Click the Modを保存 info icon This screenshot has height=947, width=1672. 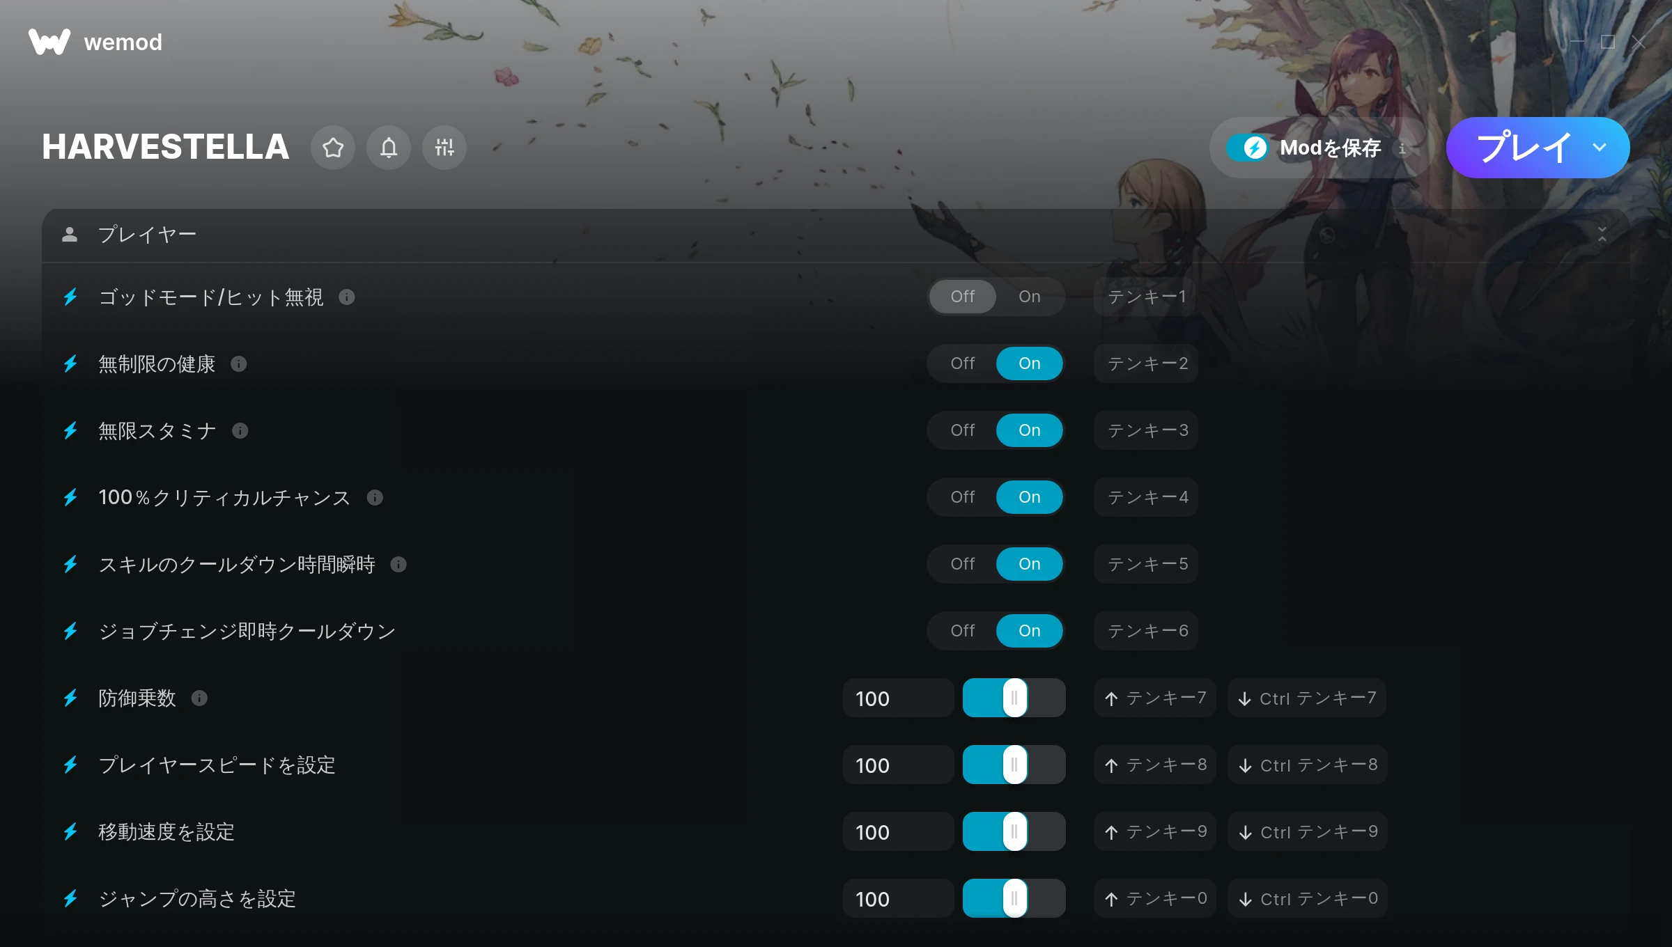pyautogui.click(x=1402, y=148)
